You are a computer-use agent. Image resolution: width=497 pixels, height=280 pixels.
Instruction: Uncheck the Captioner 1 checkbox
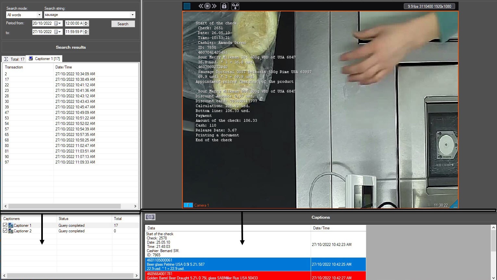(5, 225)
